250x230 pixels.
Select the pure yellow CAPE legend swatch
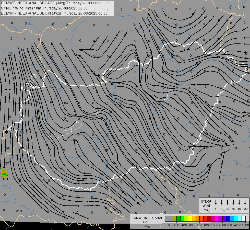(x=190, y=218)
